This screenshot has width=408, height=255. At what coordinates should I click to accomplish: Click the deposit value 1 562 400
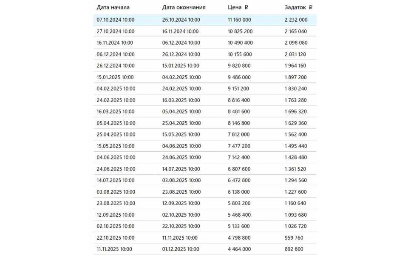click(x=295, y=135)
